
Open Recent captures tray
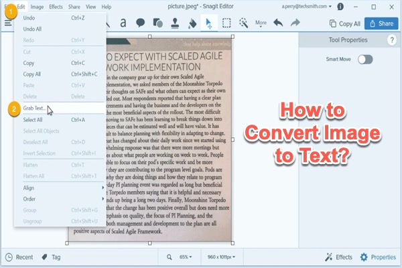pos(19,257)
